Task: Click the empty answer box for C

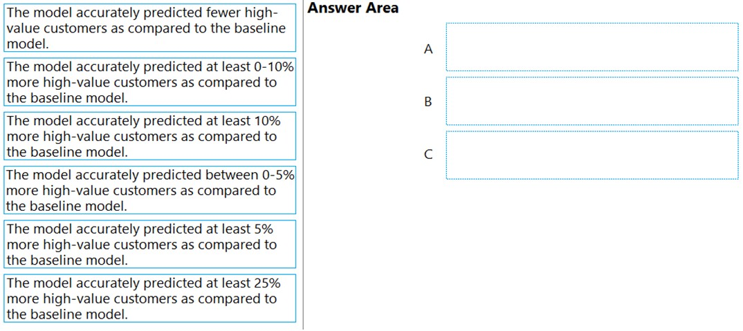Action: 592,155
